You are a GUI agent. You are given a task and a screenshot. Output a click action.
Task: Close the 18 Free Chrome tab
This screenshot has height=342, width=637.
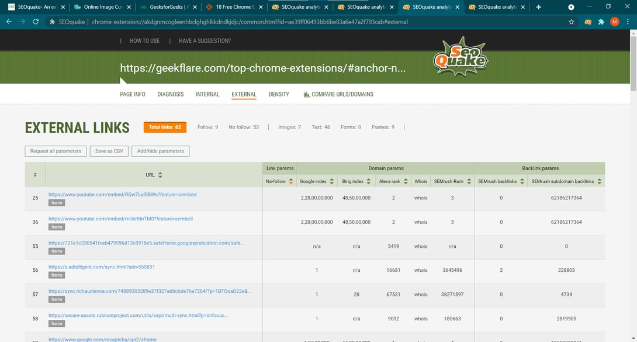pos(261,7)
